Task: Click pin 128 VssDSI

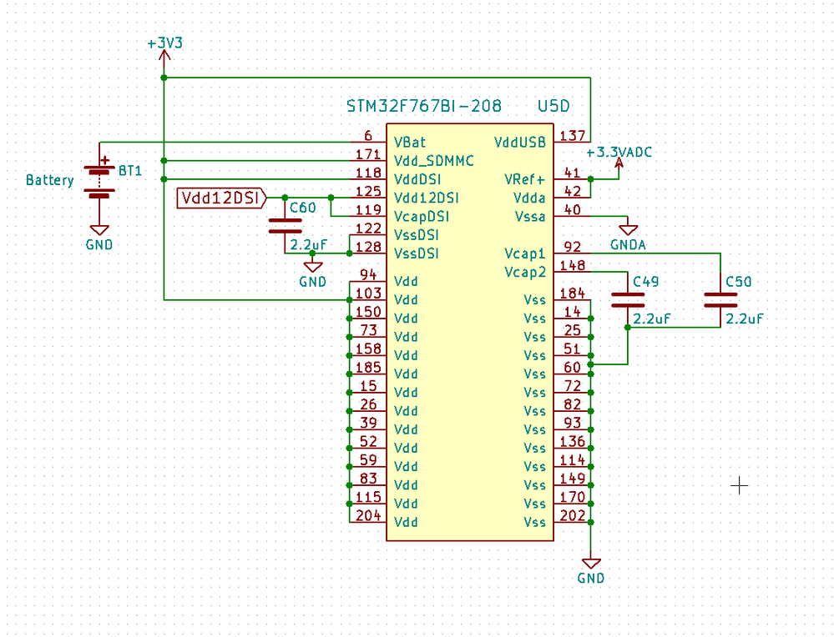Action: pos(368,253)
